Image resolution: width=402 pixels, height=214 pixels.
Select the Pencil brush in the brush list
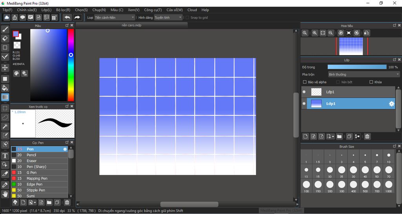[39, 155]
